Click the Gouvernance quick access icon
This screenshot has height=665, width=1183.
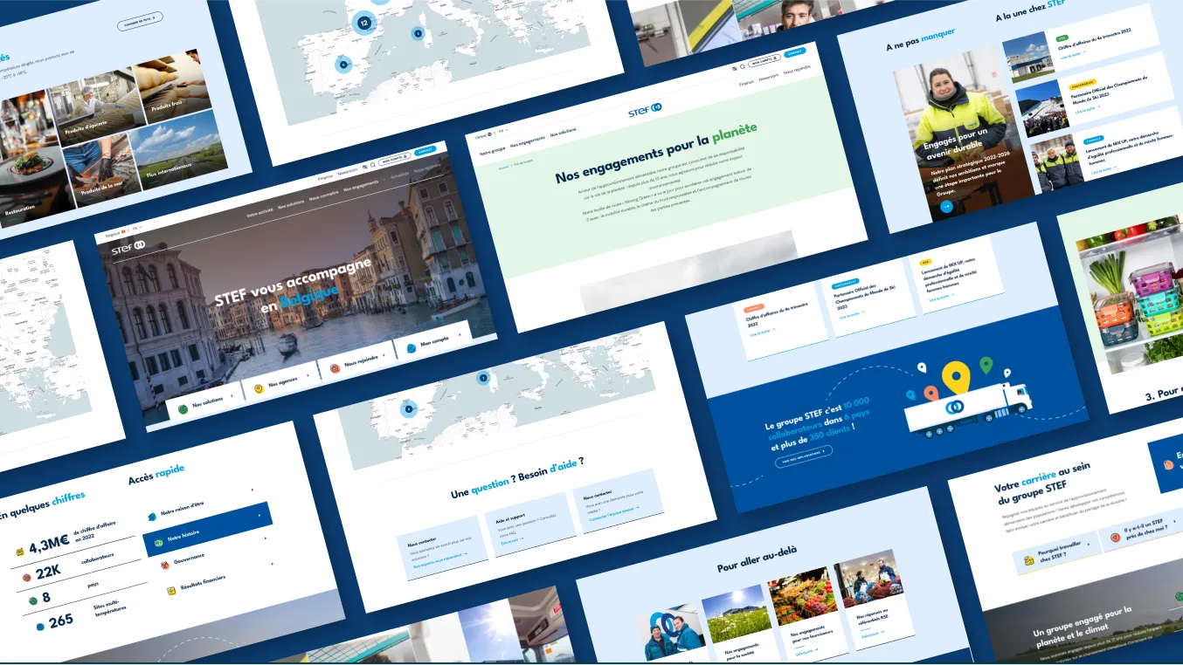(164, 565)
